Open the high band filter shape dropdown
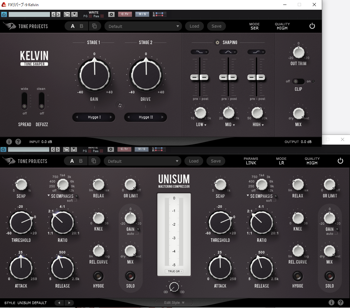 click(256, 52)
